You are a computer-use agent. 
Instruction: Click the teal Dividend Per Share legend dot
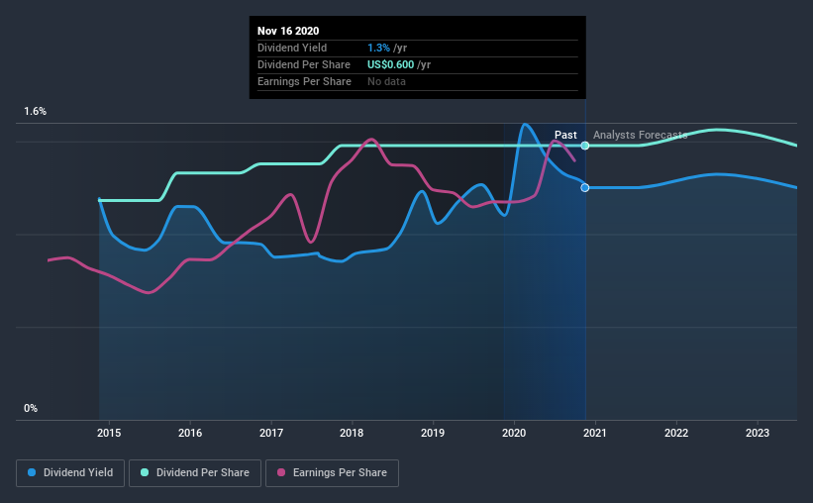[x=145, y=472]
